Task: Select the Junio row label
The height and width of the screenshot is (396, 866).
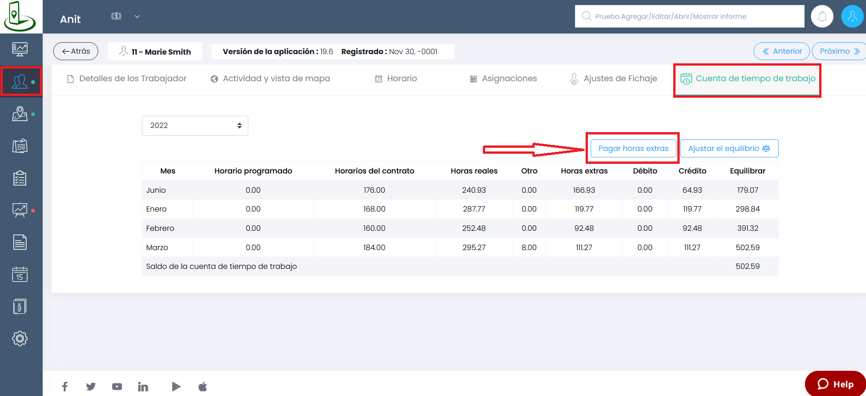Action: click(156, 190)
